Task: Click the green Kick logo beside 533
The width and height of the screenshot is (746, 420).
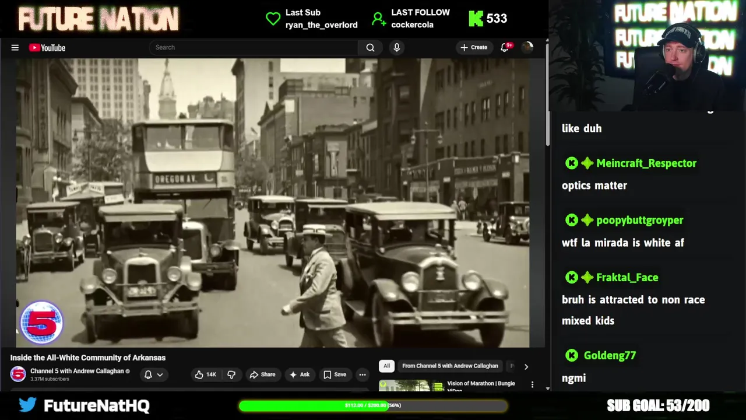Action: [x=476, y=19]
